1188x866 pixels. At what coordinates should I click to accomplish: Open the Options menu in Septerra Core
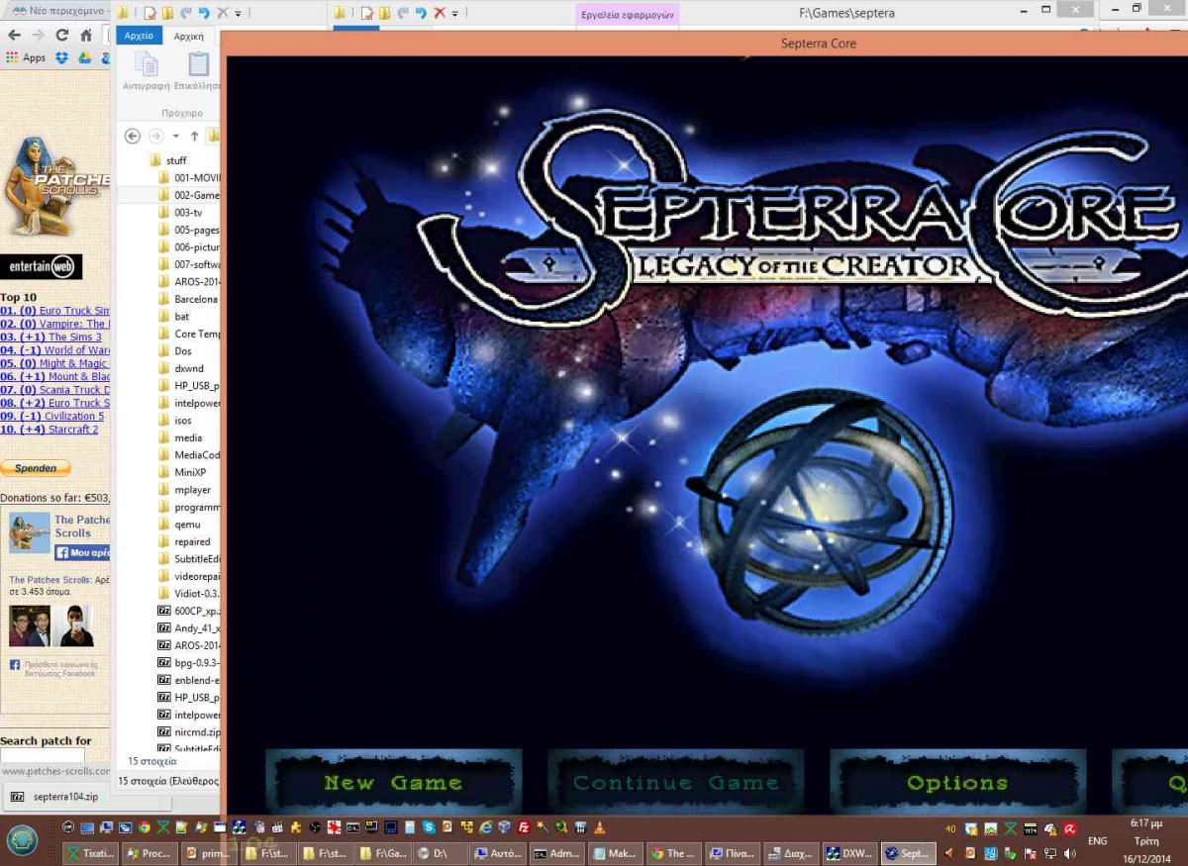957,782
